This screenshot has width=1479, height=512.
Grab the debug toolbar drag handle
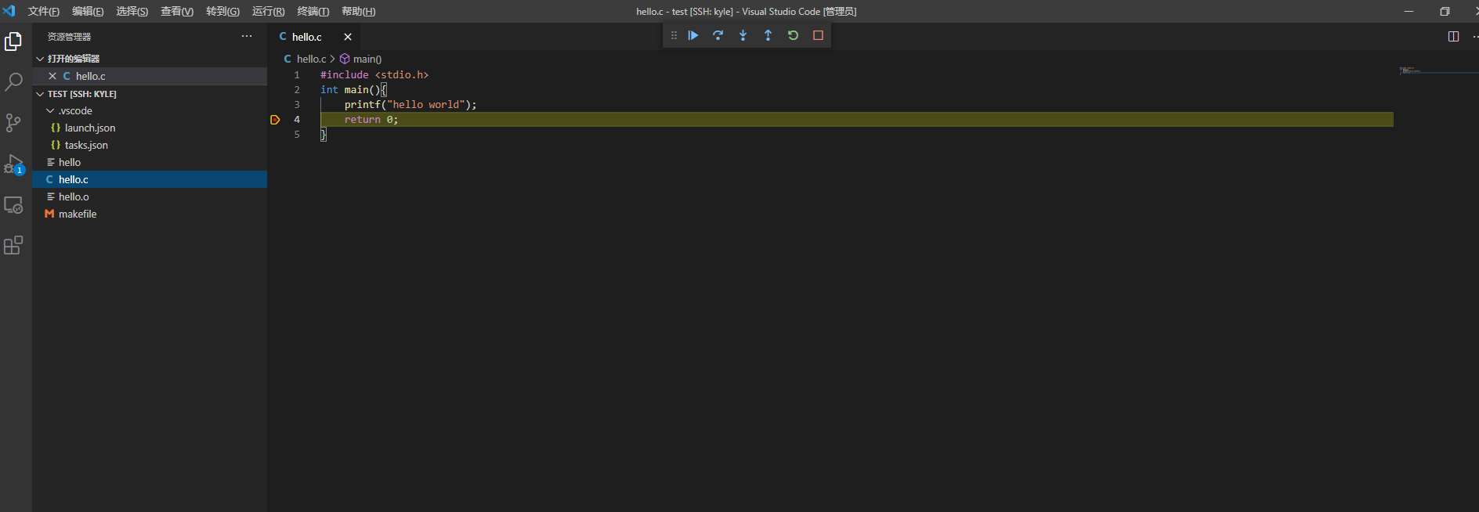(x=674, y=35)
